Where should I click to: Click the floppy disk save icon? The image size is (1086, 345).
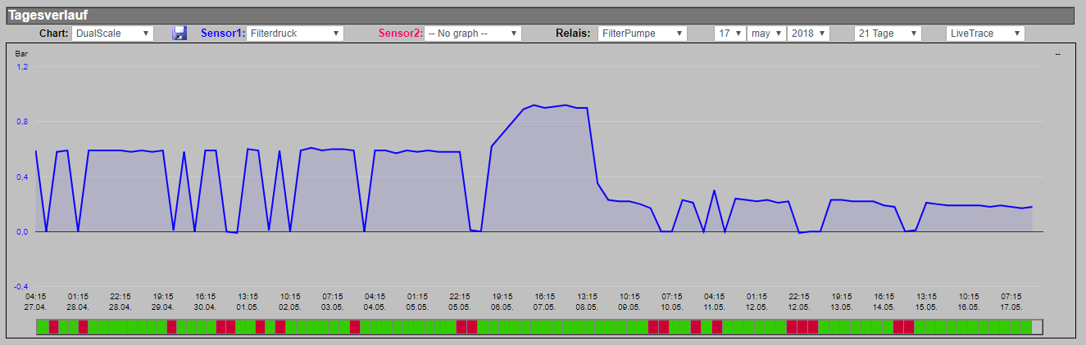(179, 33)
